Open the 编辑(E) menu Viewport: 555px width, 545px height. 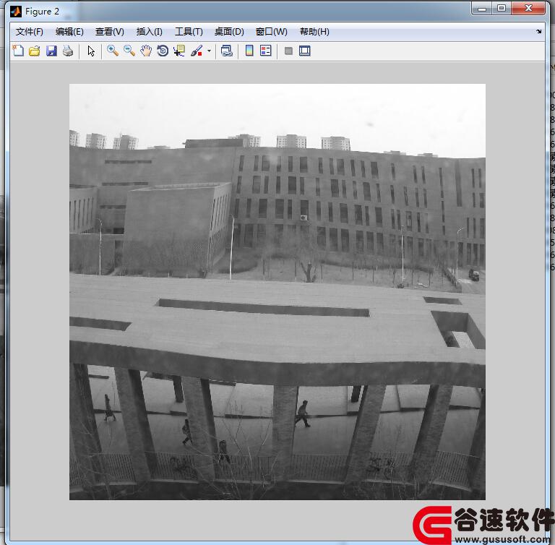pyautogui.click(x=69, y=32)
